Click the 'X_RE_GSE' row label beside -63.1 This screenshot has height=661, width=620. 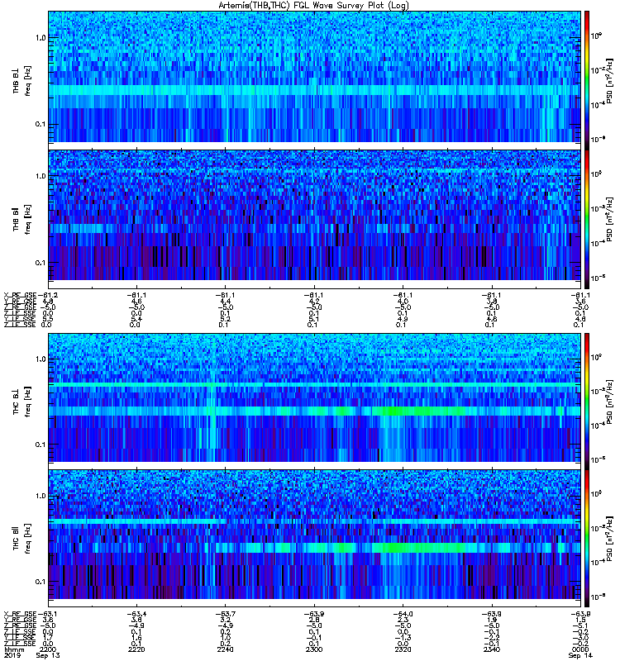click(x=20, y=613)
